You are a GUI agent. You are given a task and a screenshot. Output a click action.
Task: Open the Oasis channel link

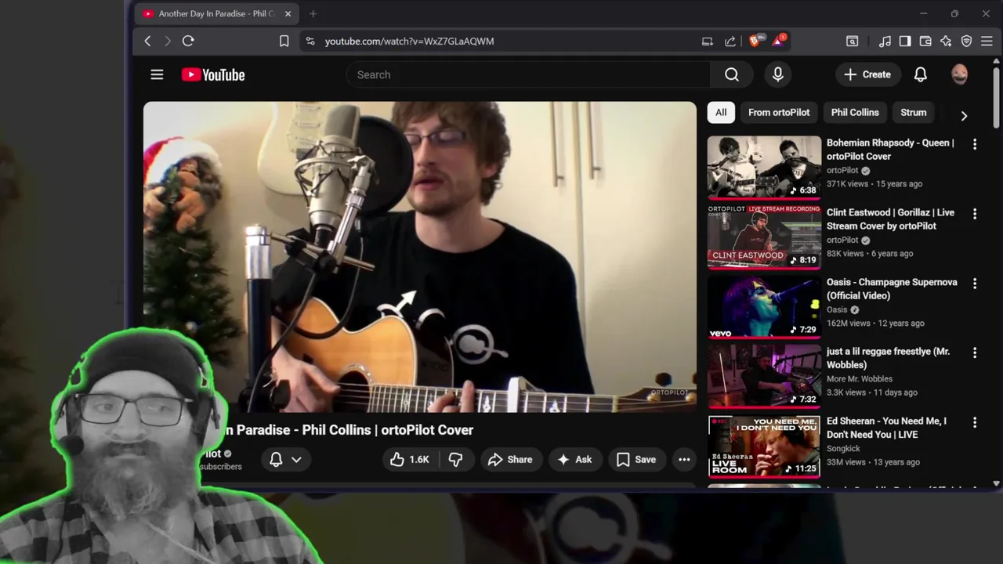pyautogui.click(x=837, y=309)
